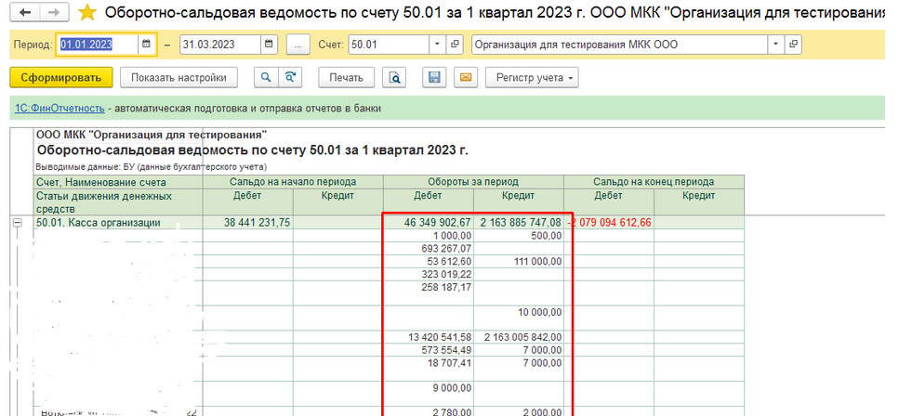Click the account field 50.01
Viewport: 899px width, 416px height.
point(389,45)
